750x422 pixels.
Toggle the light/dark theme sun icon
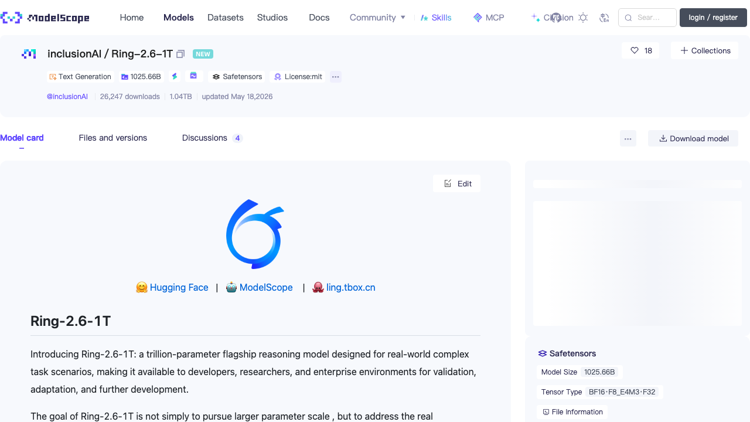583,18
